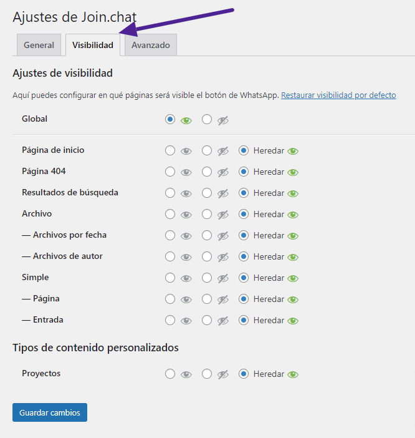This screenshot has width=415, height=438.
Task: Click grey eye icon for Página de inicio
Action: click(186, 152)
